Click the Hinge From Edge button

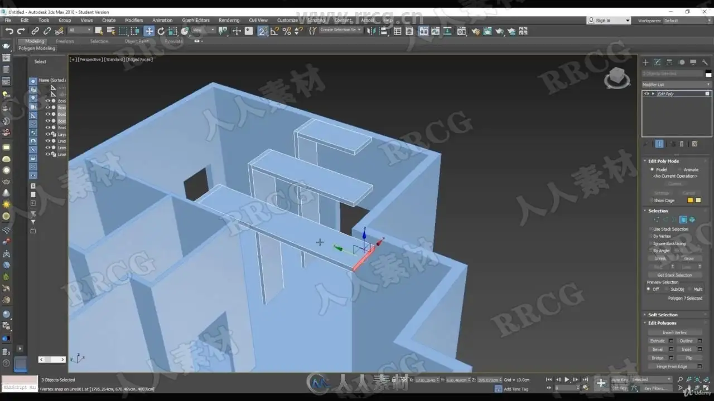click(672, 366)
